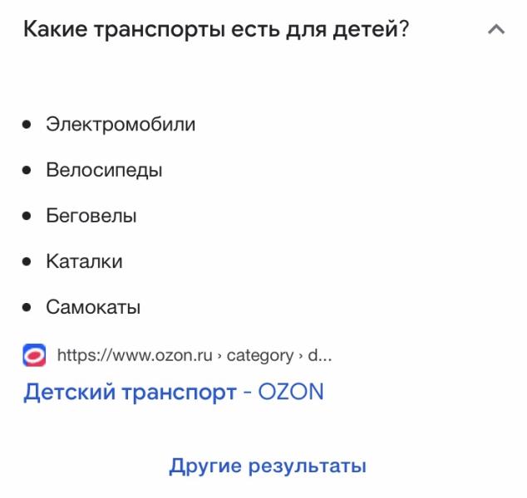Click the "Каталки" list item

coord(84,261)
